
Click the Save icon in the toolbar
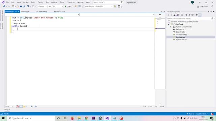21,6
